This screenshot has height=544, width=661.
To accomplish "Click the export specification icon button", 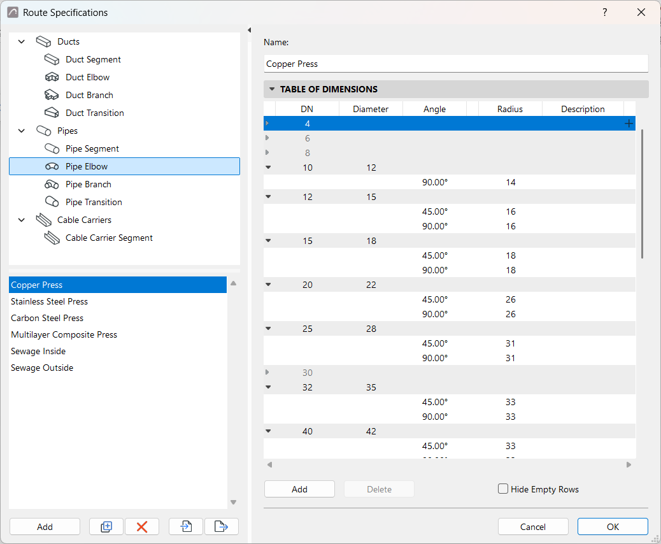I will 222,527.
